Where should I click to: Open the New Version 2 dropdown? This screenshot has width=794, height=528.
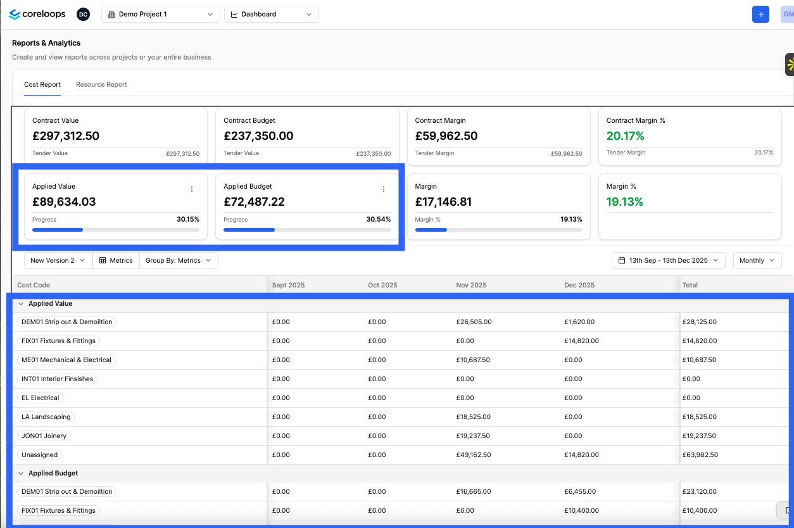click(58, 260)
